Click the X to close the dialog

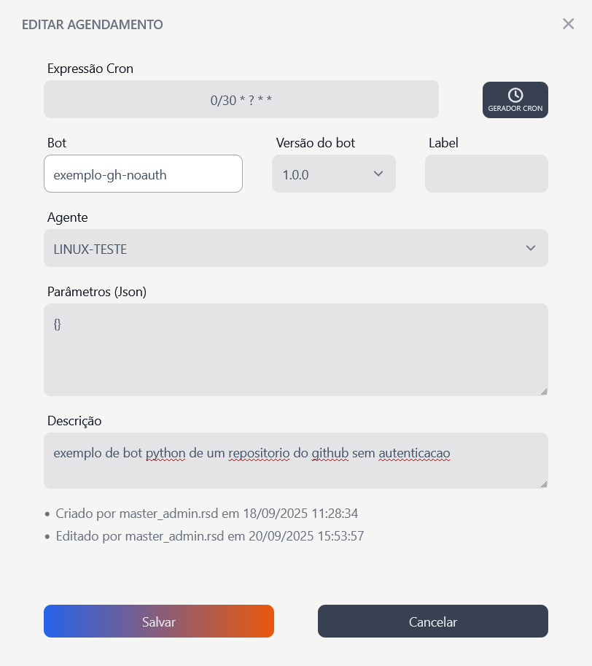pos(569,23)
